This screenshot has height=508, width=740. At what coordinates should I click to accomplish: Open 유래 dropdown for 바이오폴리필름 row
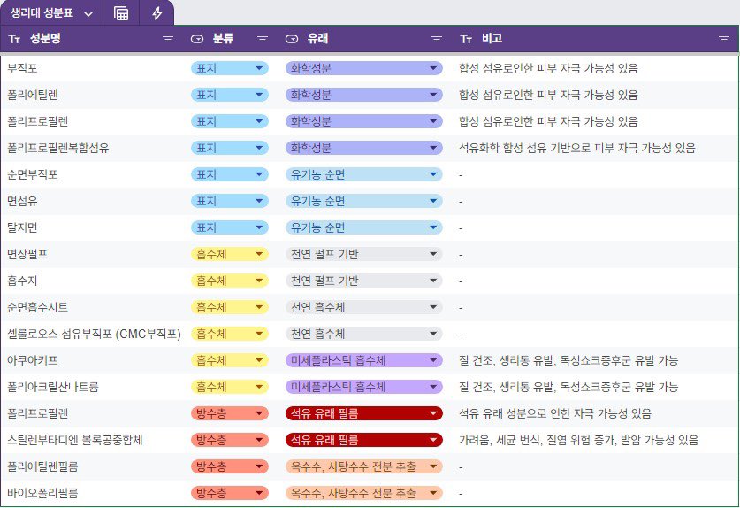click(433, 493)
